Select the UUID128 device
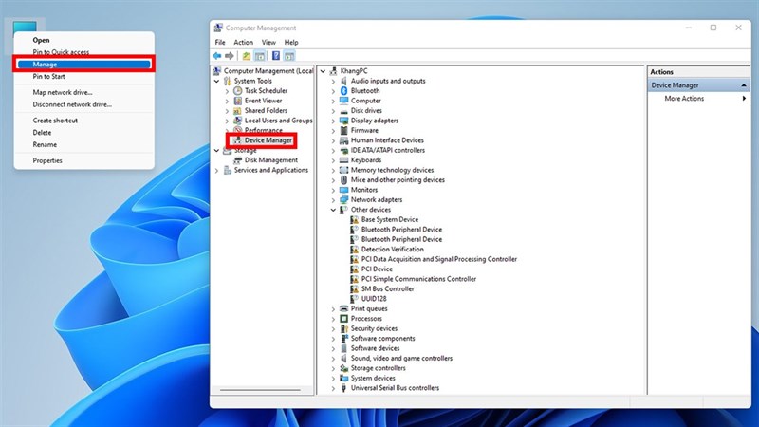759x427 pixels. point(374,299)
